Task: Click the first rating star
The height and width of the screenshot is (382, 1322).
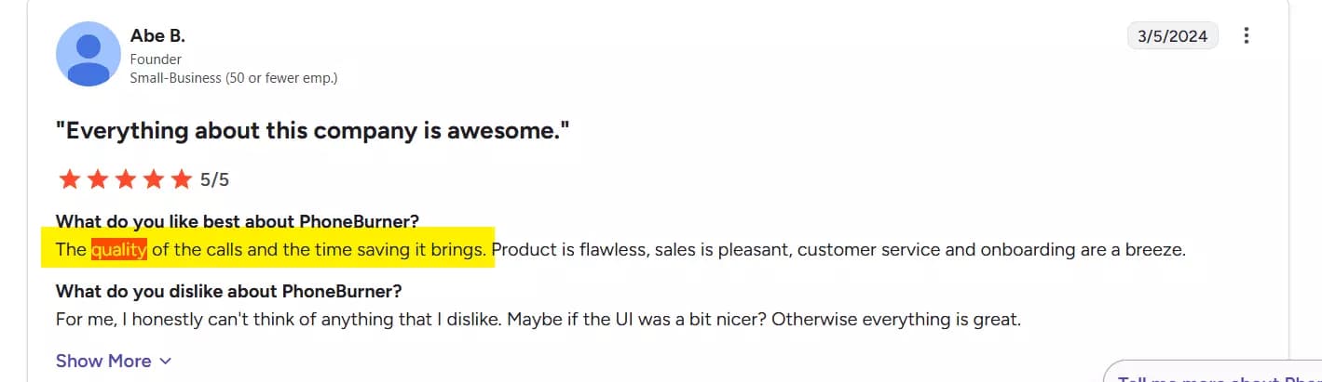Action: 69,179
